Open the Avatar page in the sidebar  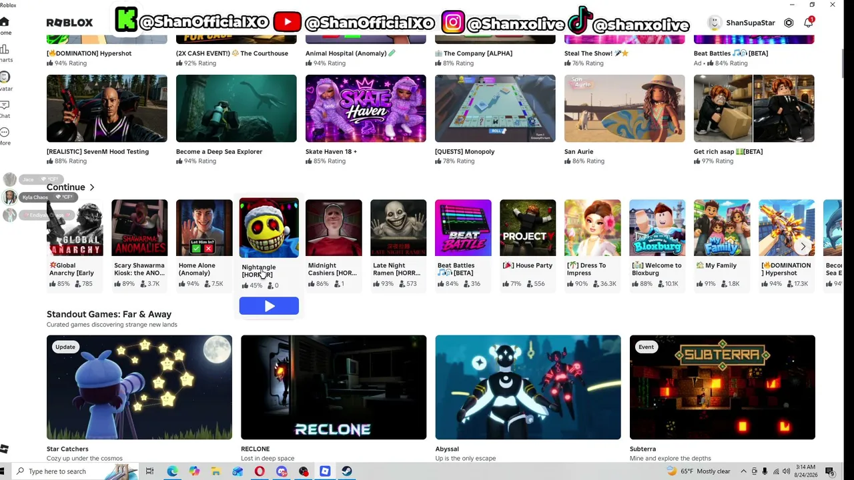[x=5, y=82]
